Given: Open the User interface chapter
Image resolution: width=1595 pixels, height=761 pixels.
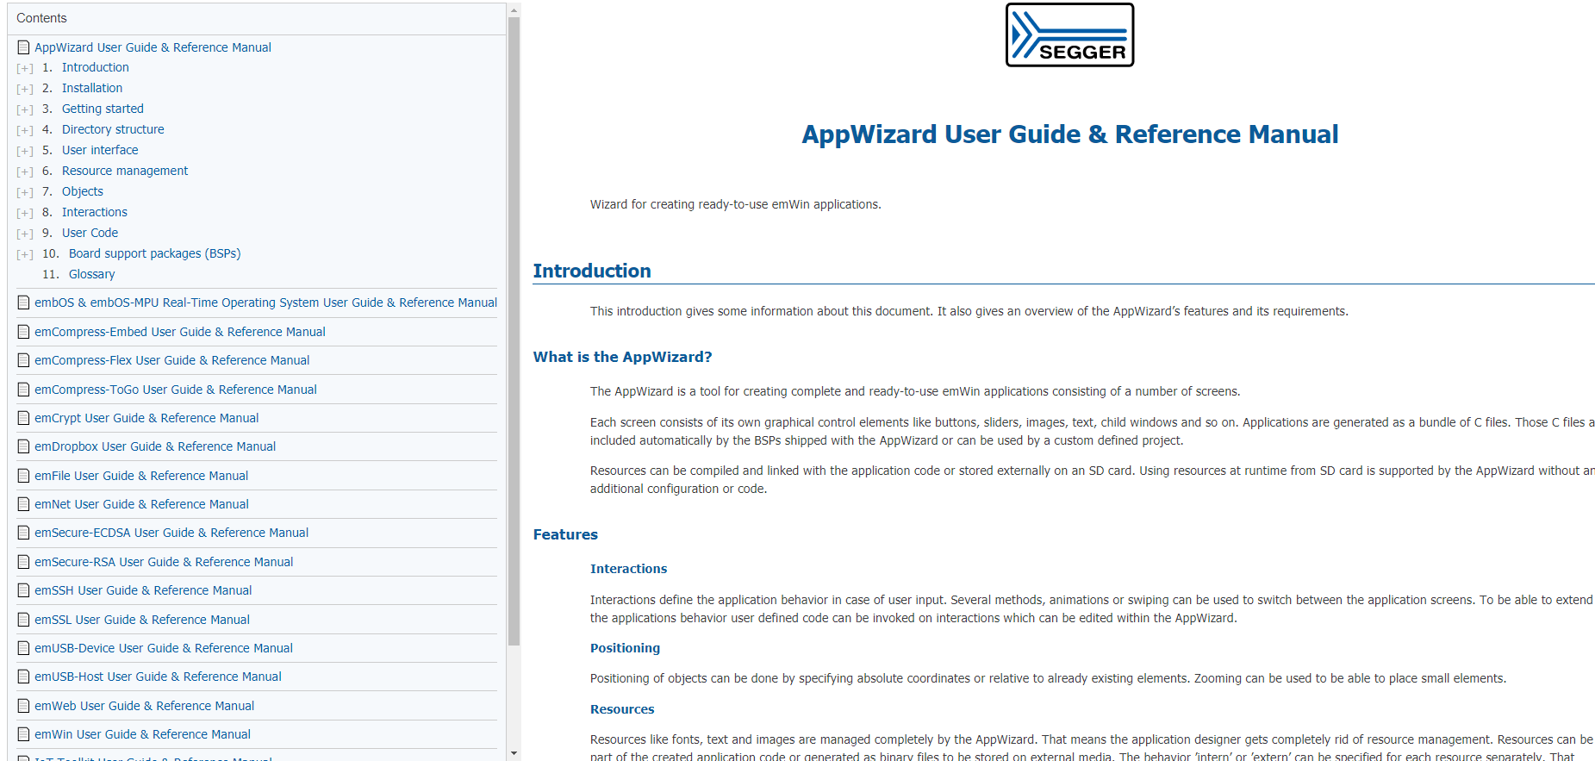Looking at the screenshot, I should [x=100, y=150].
